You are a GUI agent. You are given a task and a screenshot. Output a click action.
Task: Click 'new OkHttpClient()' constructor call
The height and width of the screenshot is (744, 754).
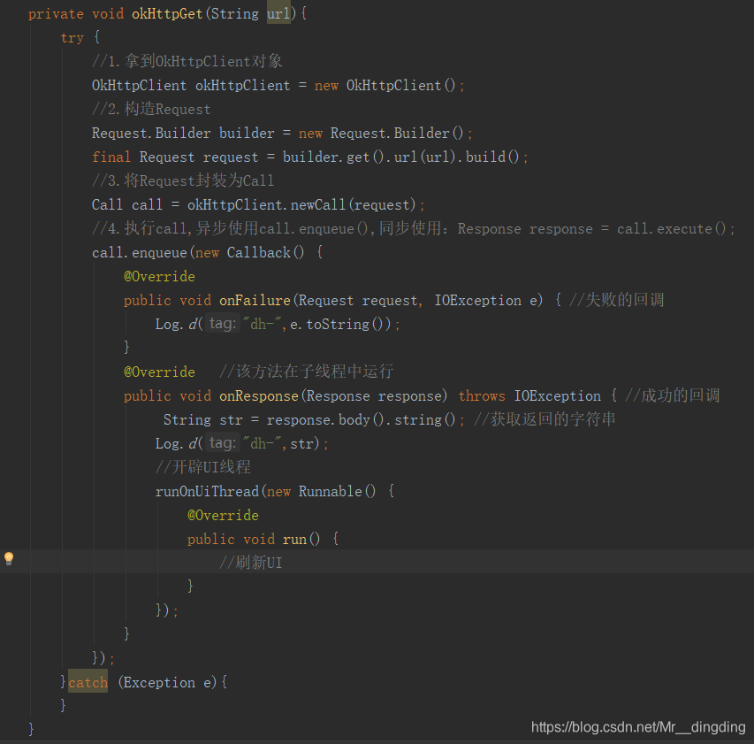pos(385,85)
